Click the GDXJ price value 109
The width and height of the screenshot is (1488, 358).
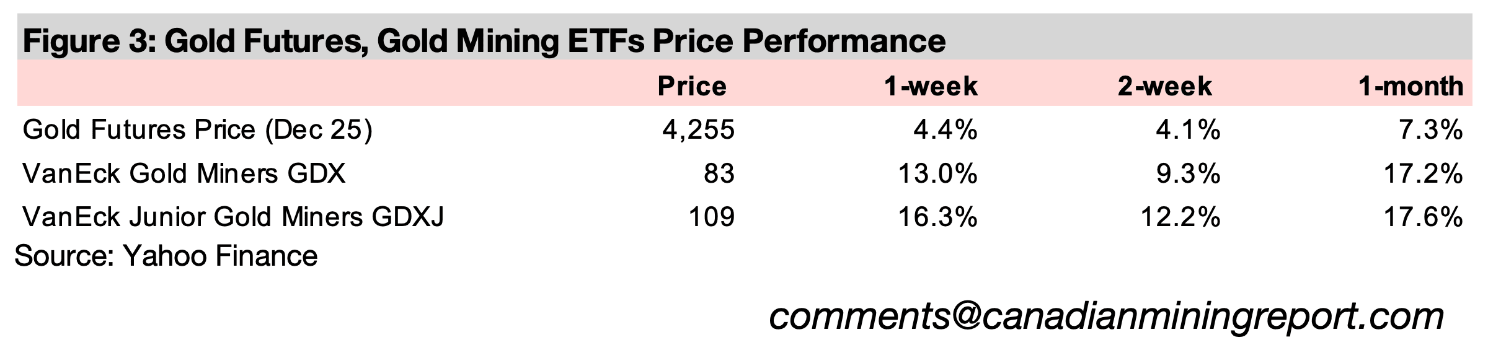tap(712, 217)
